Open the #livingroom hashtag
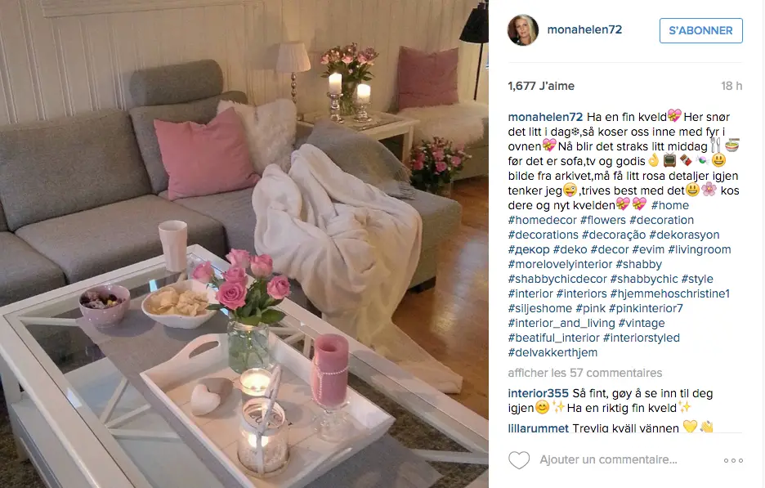The width and height of the screenshot is (765, 488). point(699,249)
